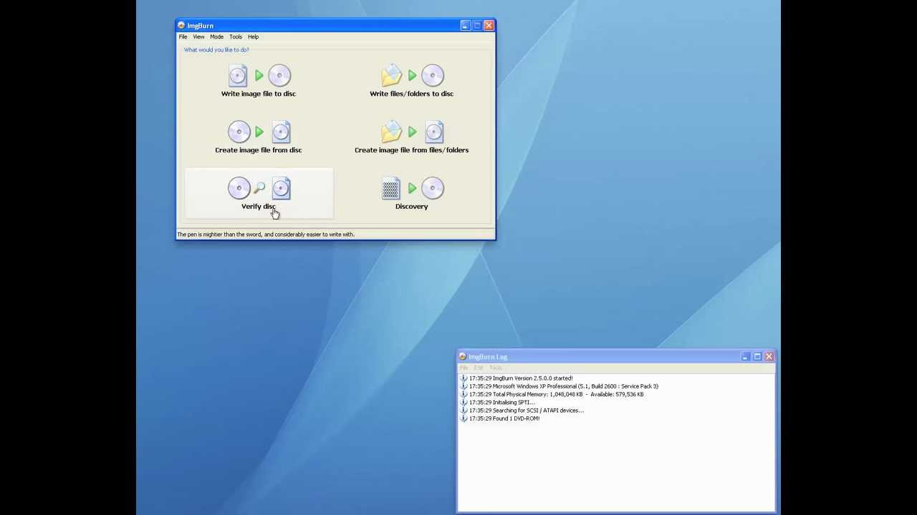Close the ImgBurn Log window
The width and height of the screenshot is (917, 515).
[769, 356]
